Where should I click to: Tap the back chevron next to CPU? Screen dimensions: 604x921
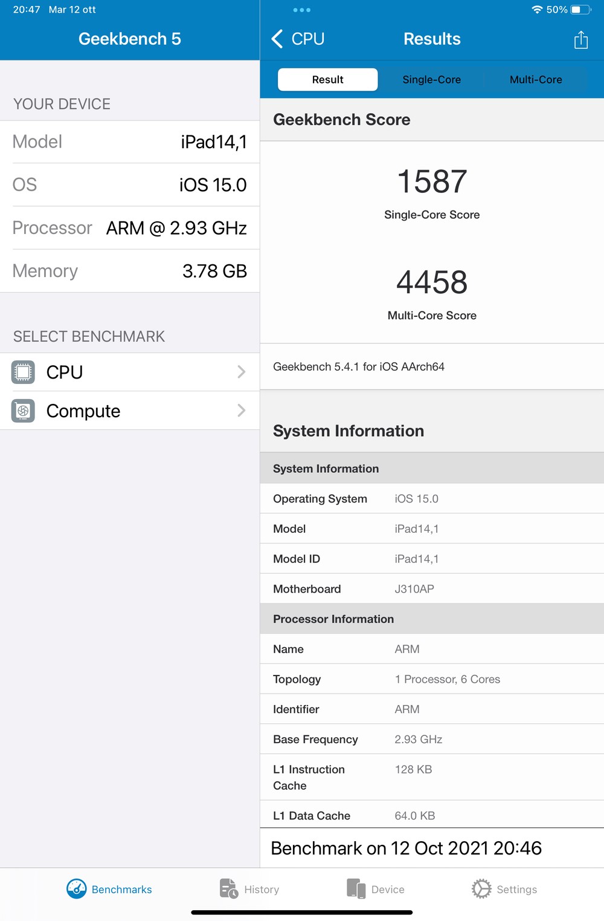[277, 39]
